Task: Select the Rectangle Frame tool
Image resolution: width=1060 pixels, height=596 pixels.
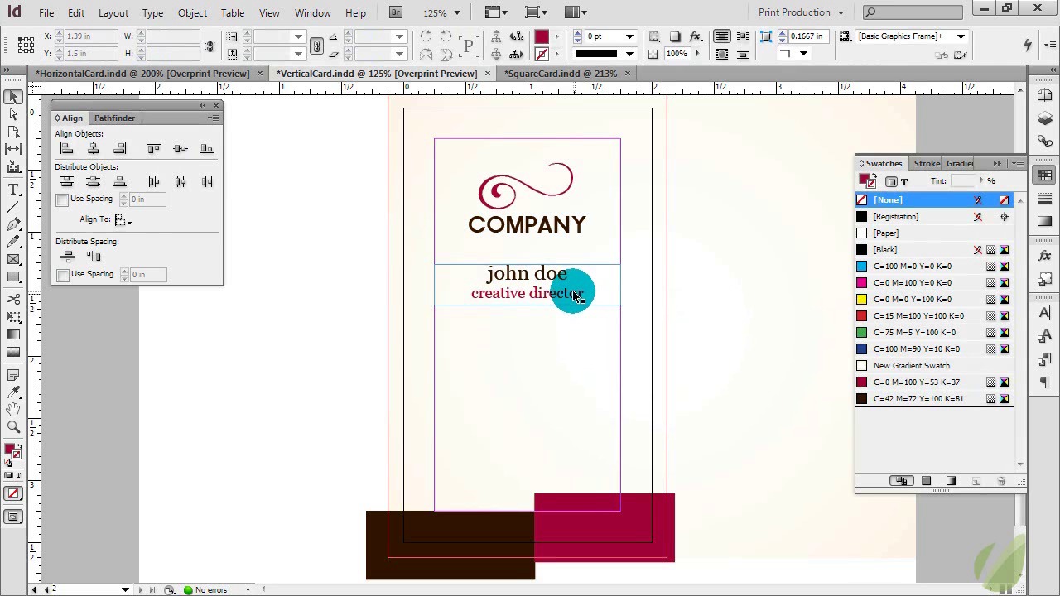Action: [13, 259]
